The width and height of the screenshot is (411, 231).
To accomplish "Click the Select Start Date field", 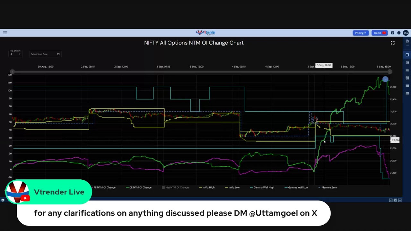I will pyautogui.click(x=45, y=54).
